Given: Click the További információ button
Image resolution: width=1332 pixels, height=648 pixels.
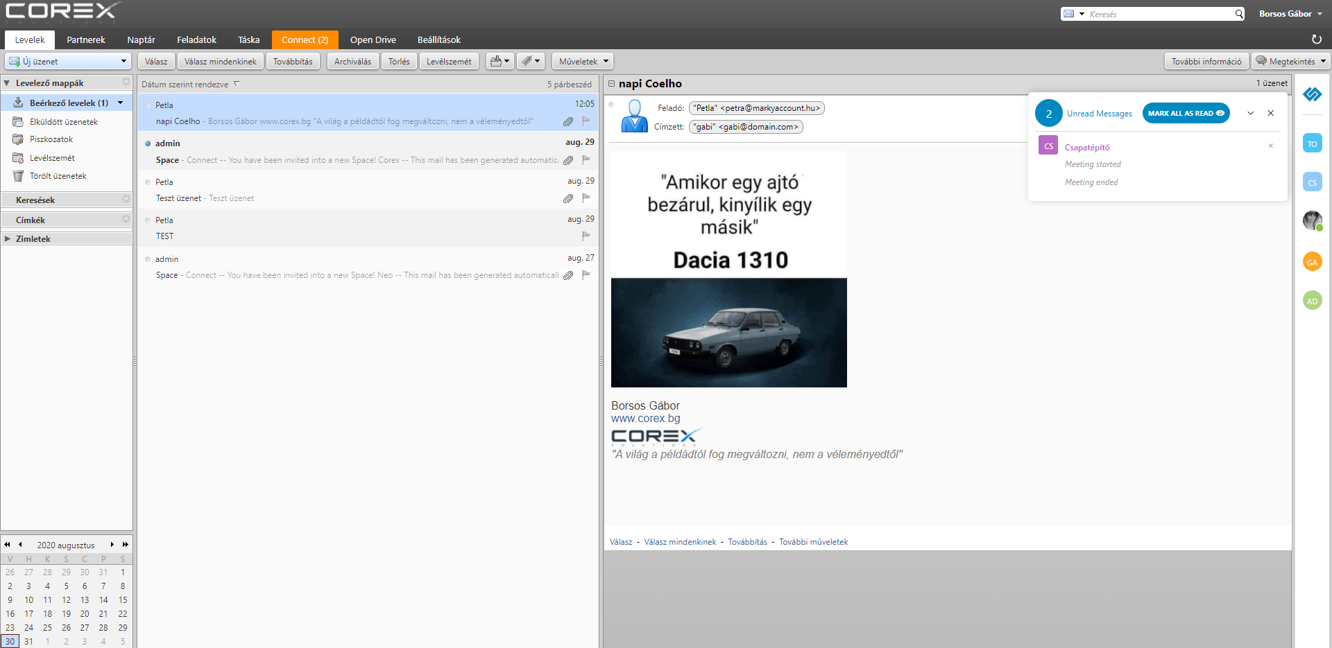Looking at the screenshot, I should [x=1206, y=61].
